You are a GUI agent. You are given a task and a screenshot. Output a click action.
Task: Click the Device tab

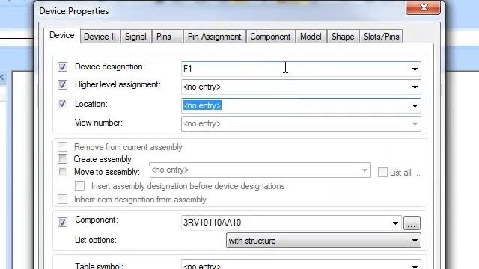pos(62,35)
